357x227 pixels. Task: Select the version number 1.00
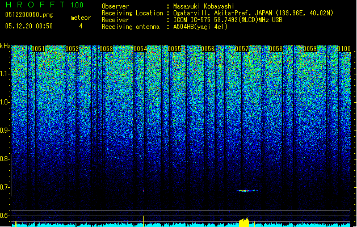(77, 5)
